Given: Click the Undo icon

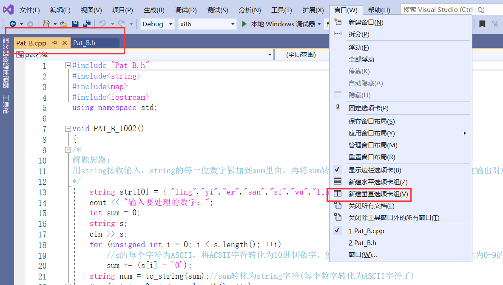Looking at the screenshot, I should click(x=102, y=24).
